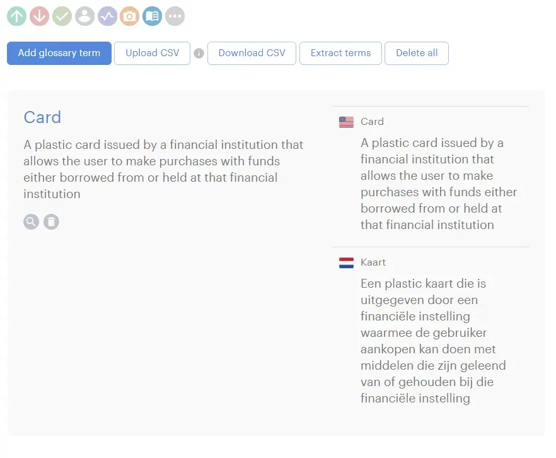
Task: Click the Dutch Kaart description text
Action: (433, 341)
